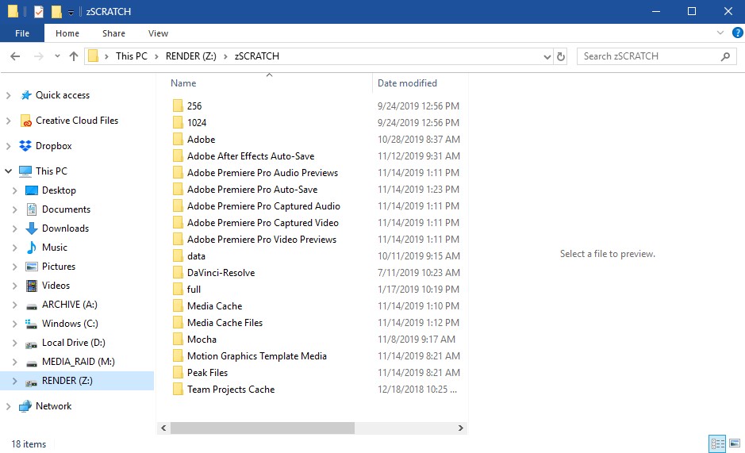Open the Windows (C:) drive icon
This screenshot has width=745, height=453.
(x=32, y=324)
